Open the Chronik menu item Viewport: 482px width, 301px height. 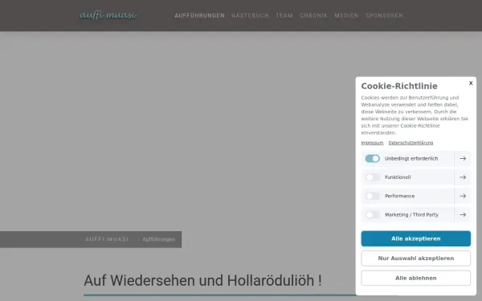313,15
